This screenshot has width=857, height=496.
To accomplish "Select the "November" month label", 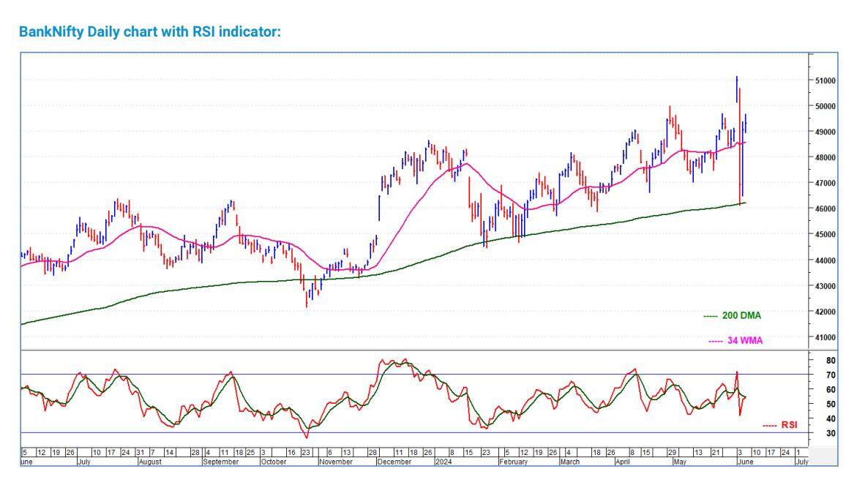I will [x=336, y=462].
